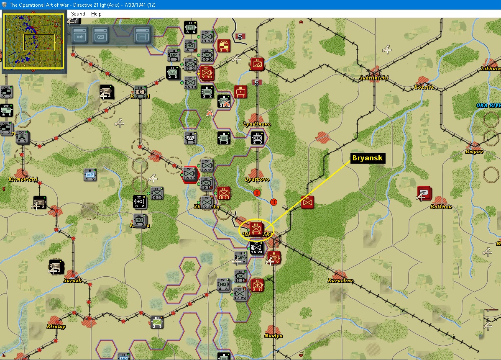This screenshot has width=501, height=360.
Task: Click the Navlya city label
Action: click(274, 336)
